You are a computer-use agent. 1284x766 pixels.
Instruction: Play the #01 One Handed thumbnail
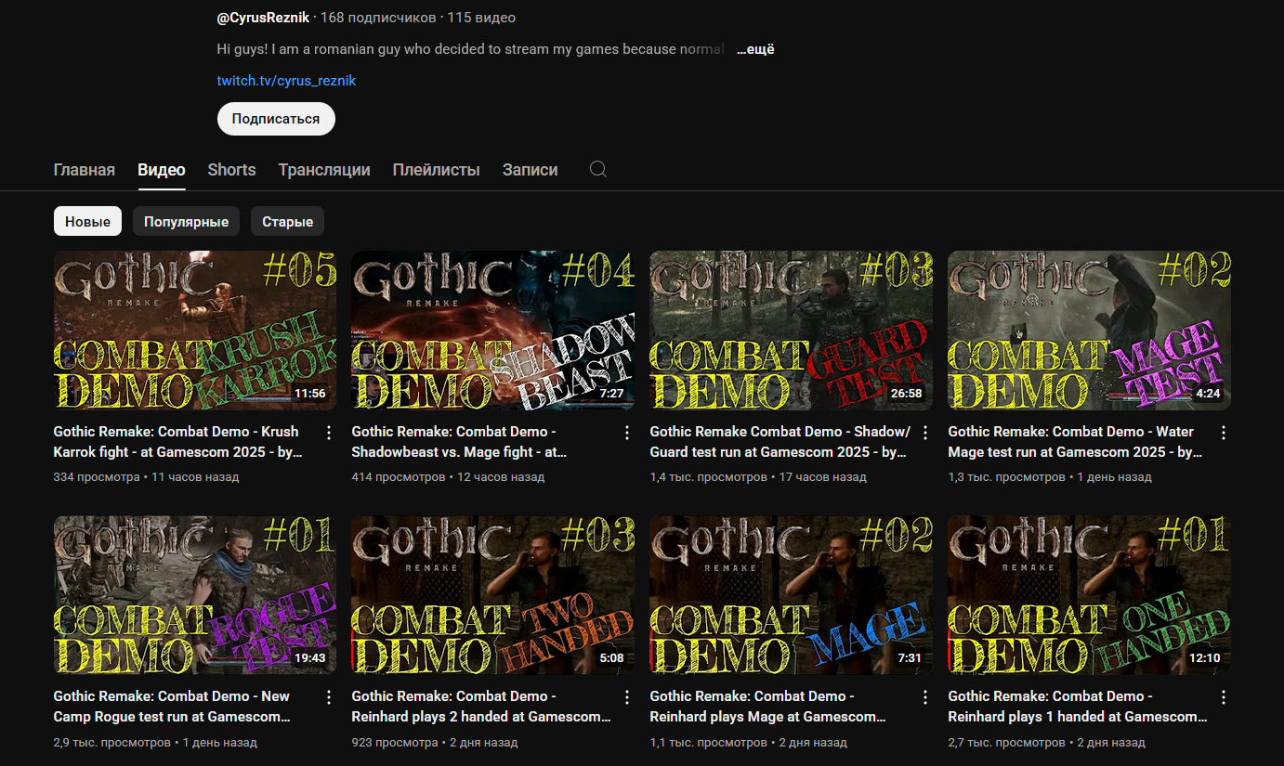[1090, 595]
